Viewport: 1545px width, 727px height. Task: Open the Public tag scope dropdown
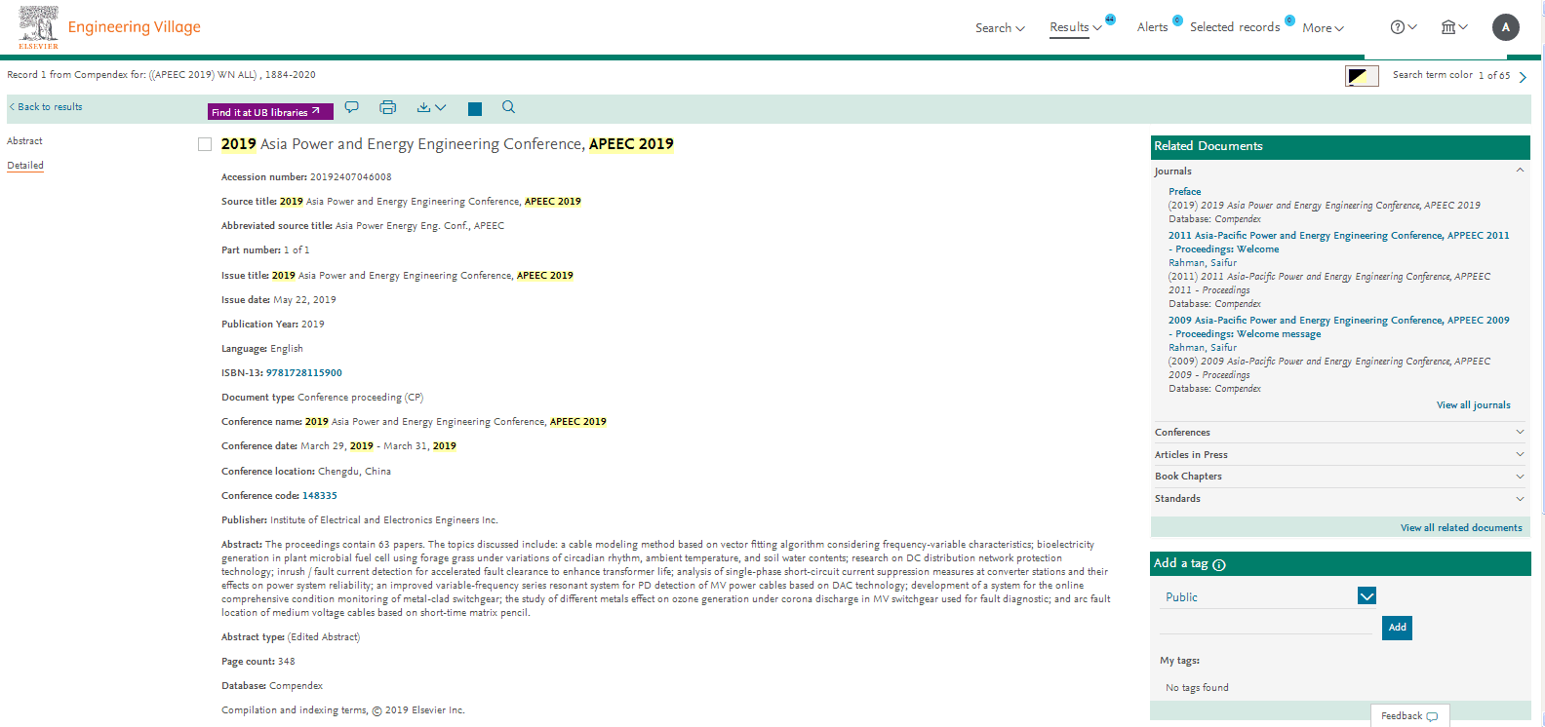[1367, 596]
